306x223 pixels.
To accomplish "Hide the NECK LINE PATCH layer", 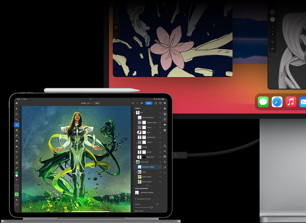I will 160,118.
